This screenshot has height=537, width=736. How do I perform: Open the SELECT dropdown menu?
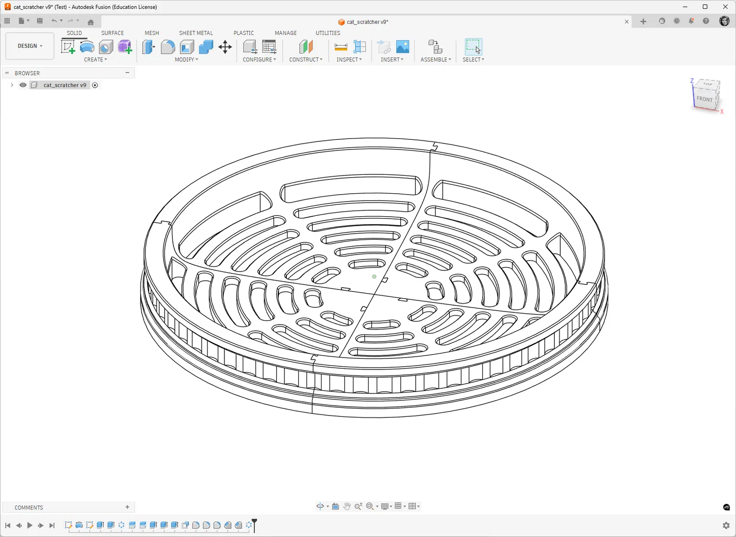[x=473, y=60]
